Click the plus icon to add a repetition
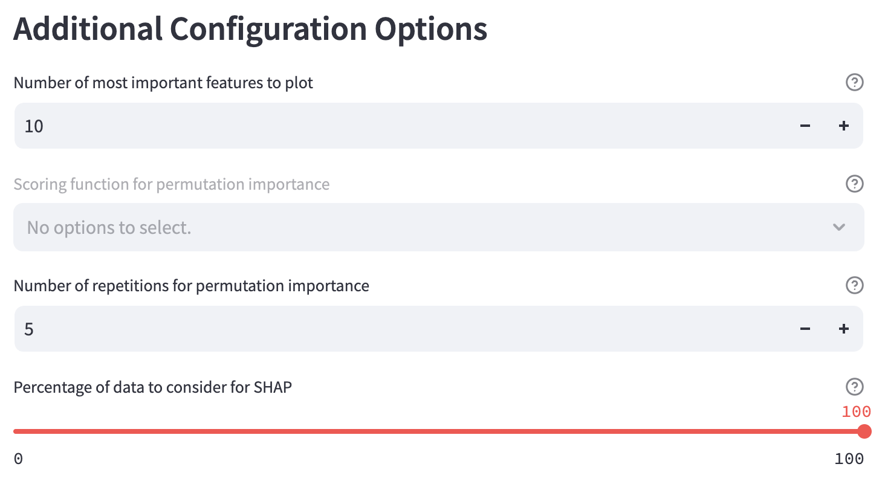The image size is (885, 487). [844, 329]
